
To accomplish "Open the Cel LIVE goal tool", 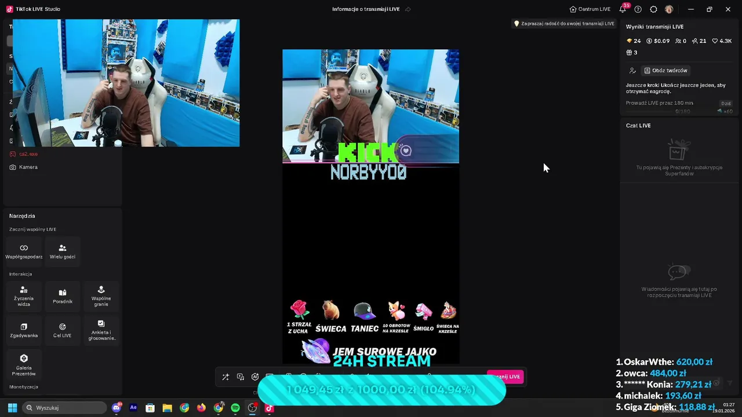I will tap(63, 331).
